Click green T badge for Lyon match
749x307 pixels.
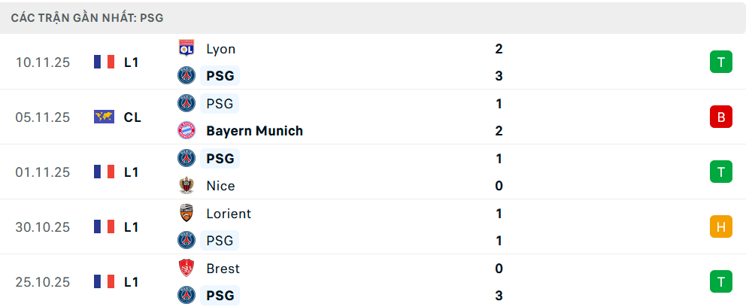[720, 62]
